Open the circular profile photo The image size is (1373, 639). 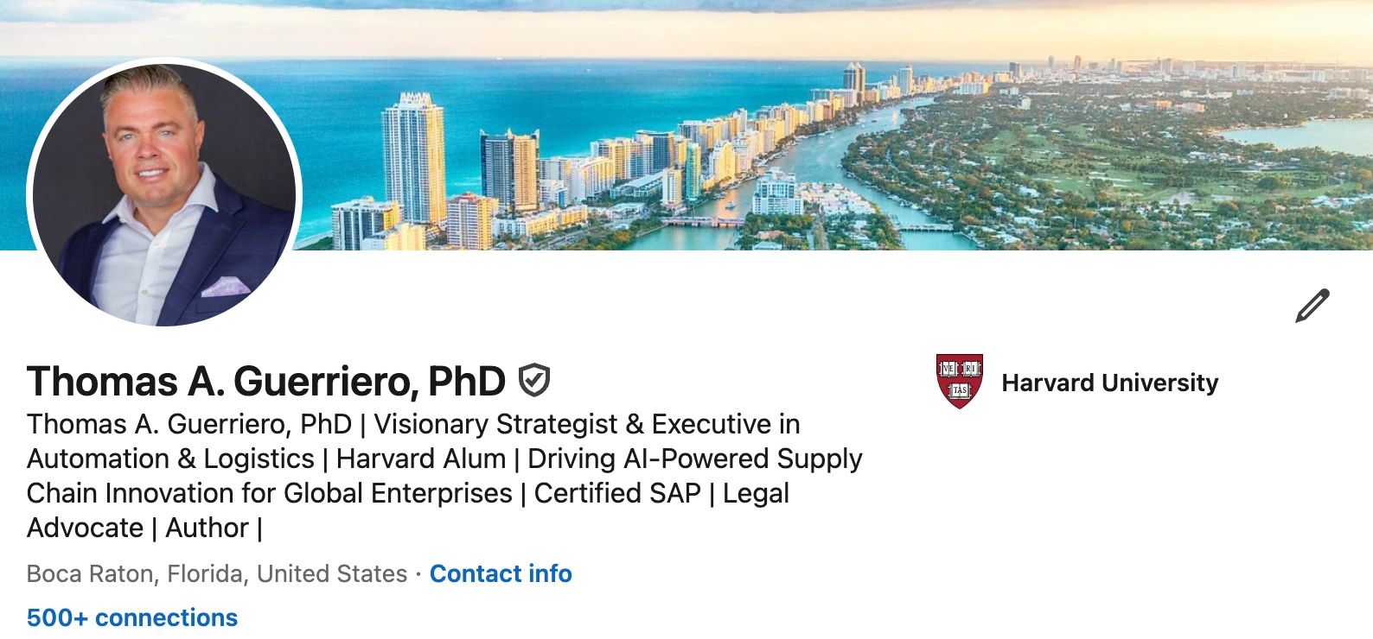tap(164, 194)
